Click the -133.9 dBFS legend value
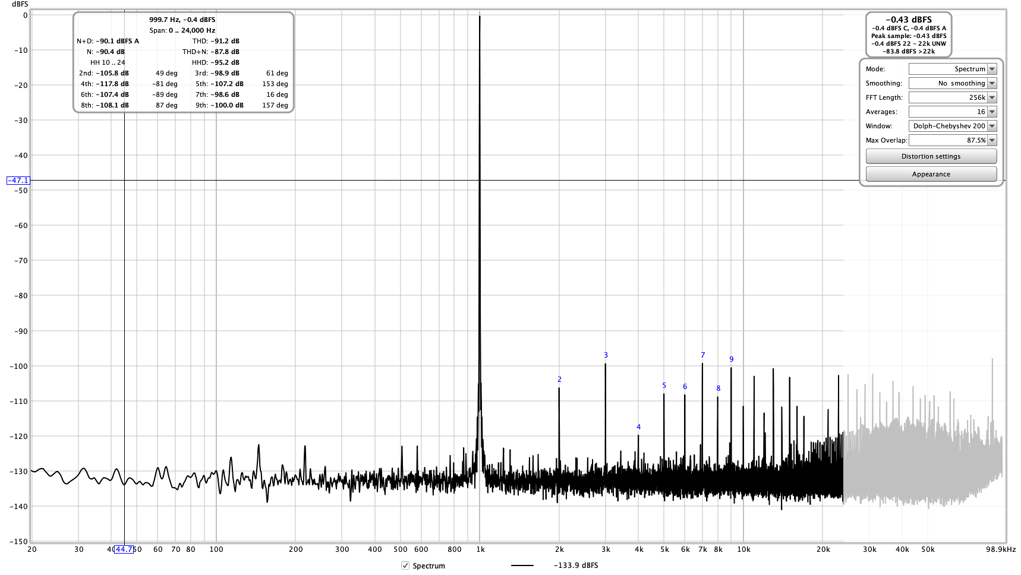 [x=576, y=565]
